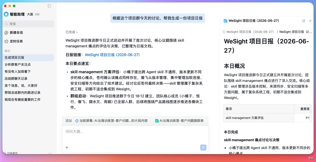Toggle the sidebar collapse icon

click(x=49, y=6)
